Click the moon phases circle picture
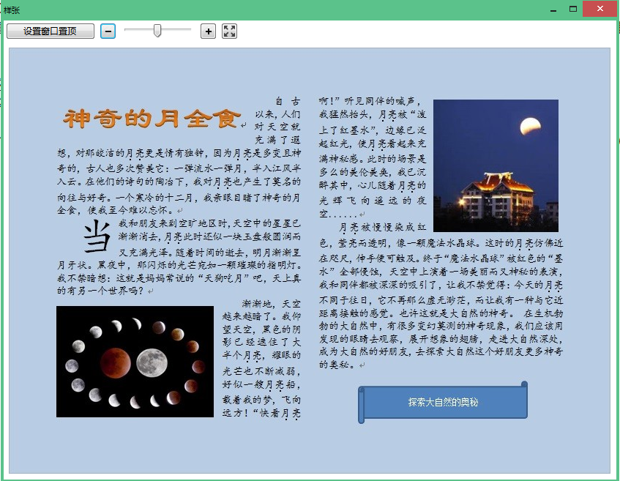The width and height of the screenshot is (620, 481). click(135, 362)
